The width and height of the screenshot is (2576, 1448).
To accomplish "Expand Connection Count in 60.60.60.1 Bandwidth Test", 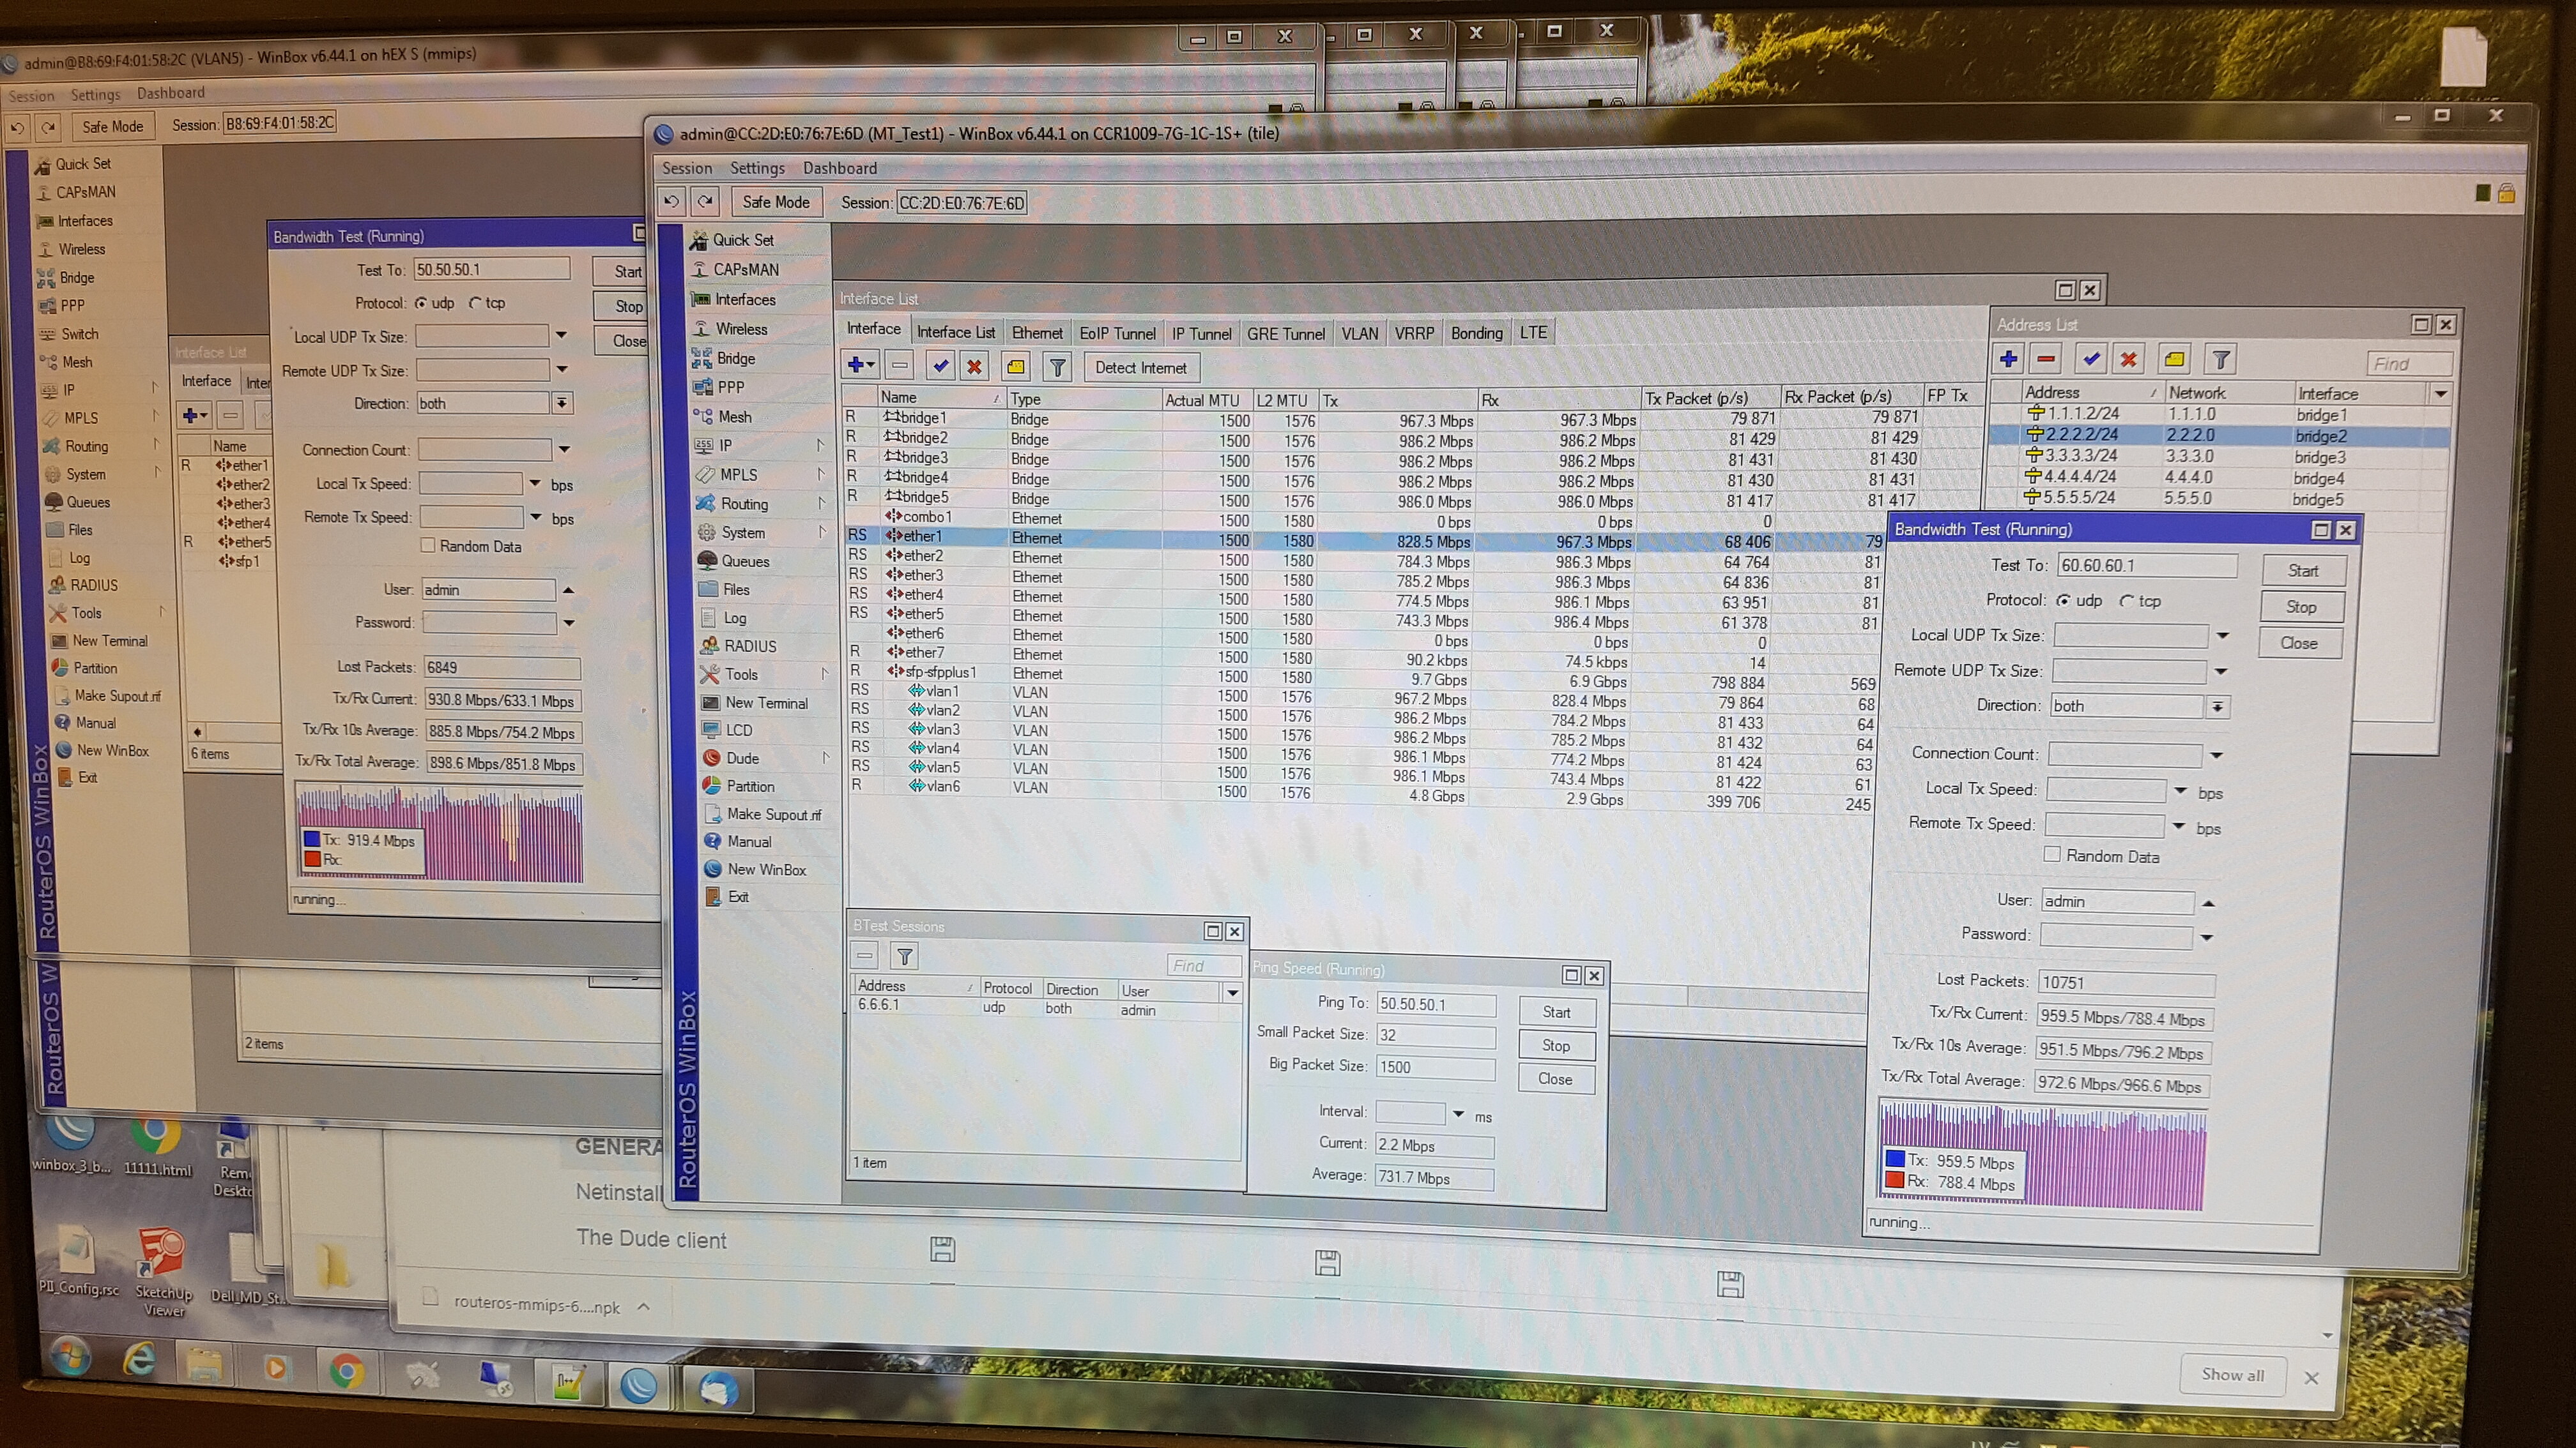I will point(2216,755).
